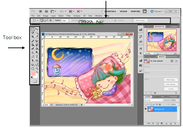The width and height of the screenshot is (183, 128).
Task: Select the Blur tool
Action: 33,52
